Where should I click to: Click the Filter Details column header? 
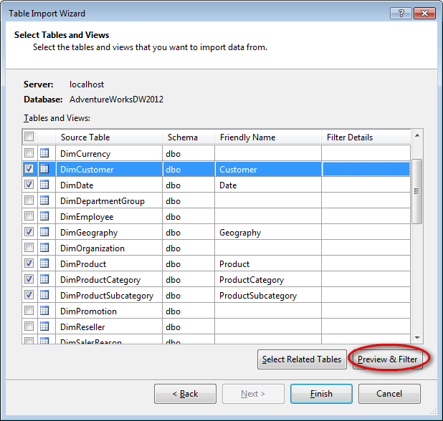[366, 137]
